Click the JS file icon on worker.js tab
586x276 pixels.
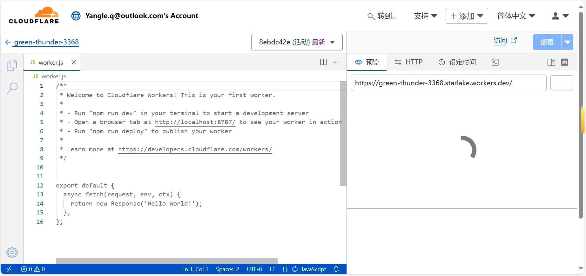[33, 62]
